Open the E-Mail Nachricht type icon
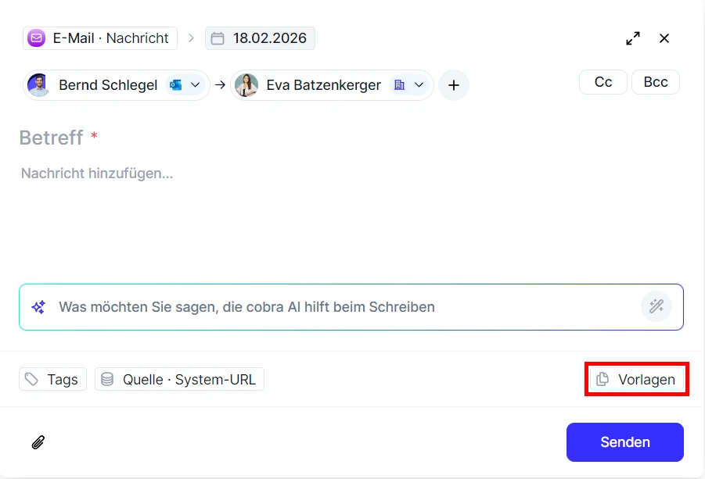Screen dimensions: 705x479 point(36,38)
